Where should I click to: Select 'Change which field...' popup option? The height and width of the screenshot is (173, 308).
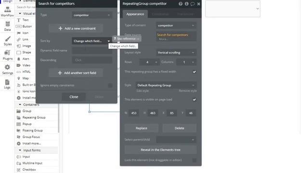123,46
